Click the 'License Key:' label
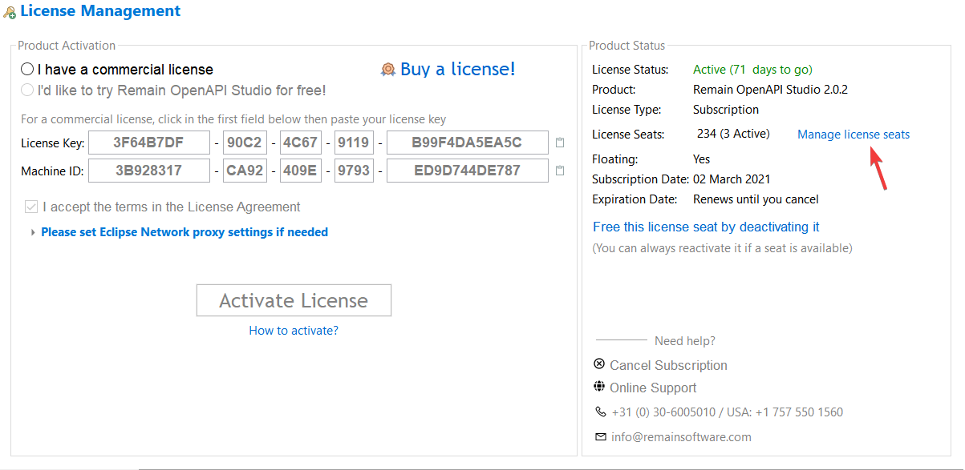The image size is (965, 470). tap(52, 143)
